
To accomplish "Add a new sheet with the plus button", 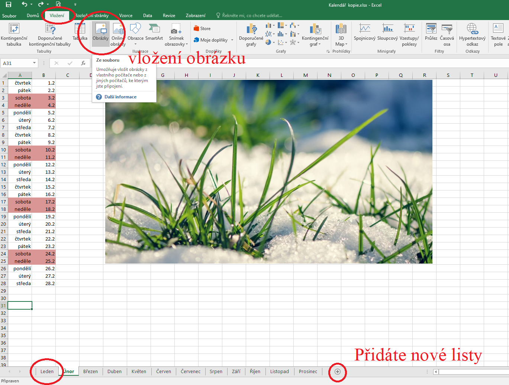I will click(x=338, y=372).
